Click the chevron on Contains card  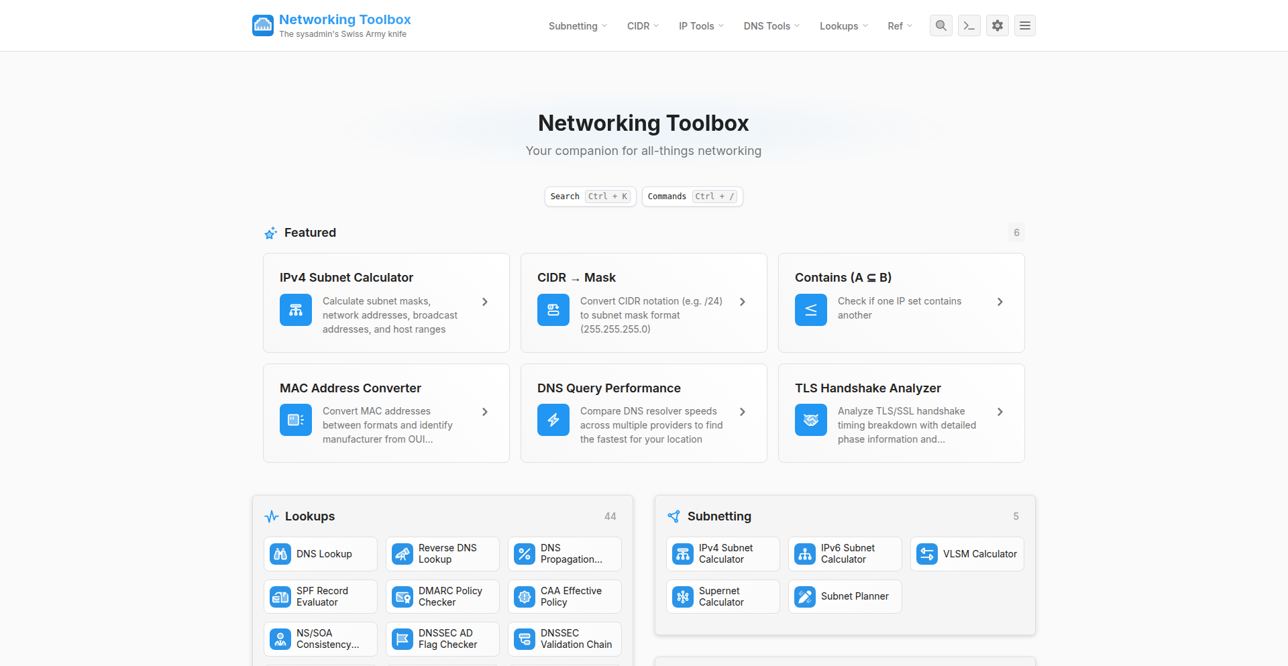(x=1000, y=302)
